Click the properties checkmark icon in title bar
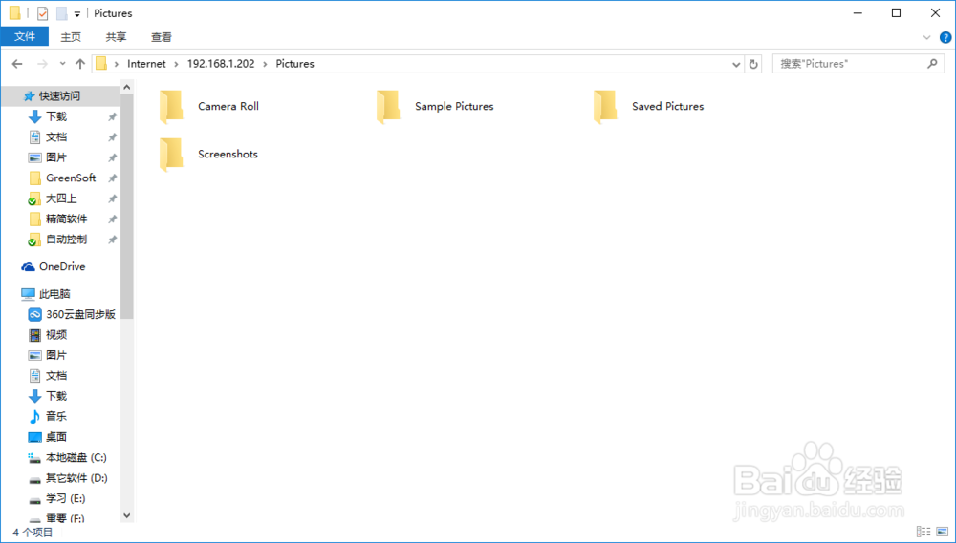The image size is (956, 543). pos(42,13)
